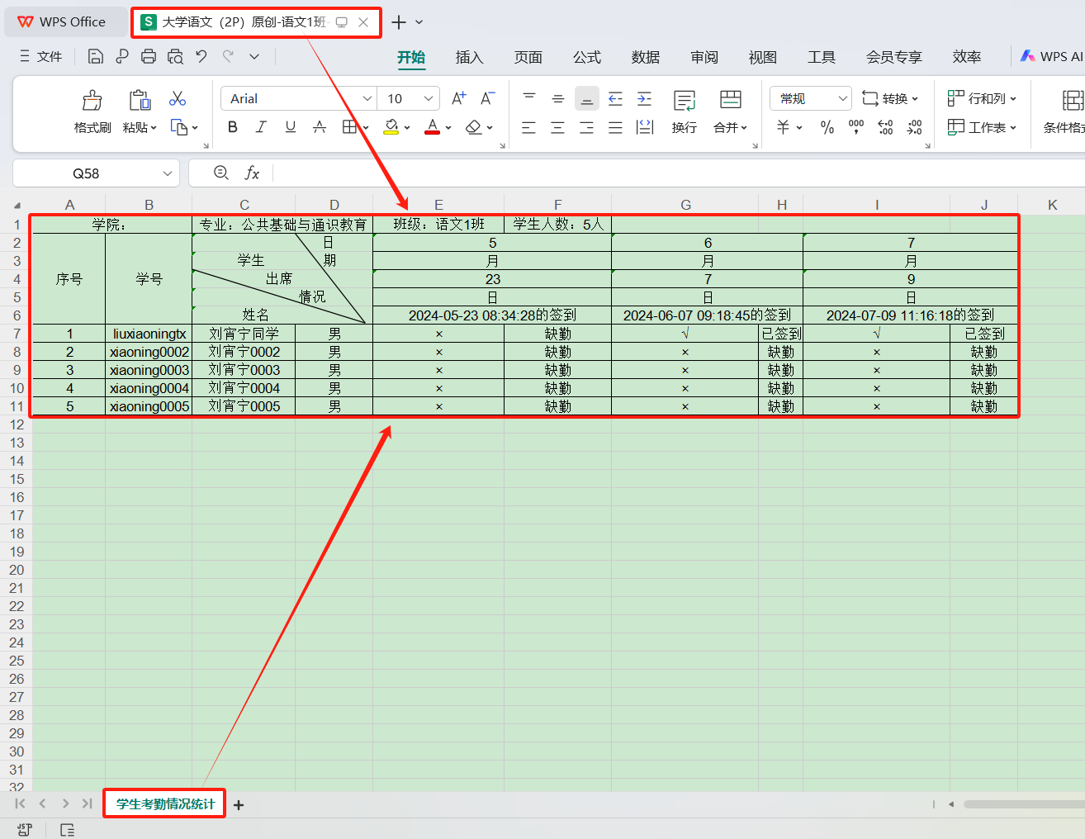Open the 数据 (Data) ribbon tab
The image size is (1085, 839).
click(x=645, y=57)
